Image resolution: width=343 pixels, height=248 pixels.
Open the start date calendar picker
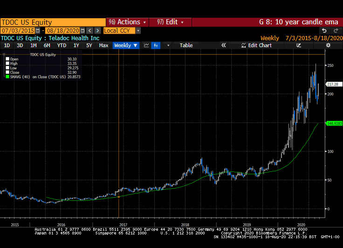(38, 30)
